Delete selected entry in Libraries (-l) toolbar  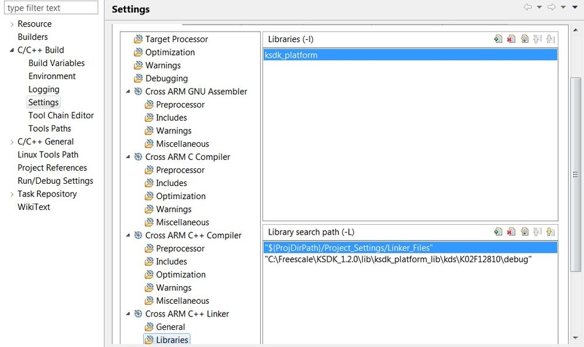tap(512, 39)
